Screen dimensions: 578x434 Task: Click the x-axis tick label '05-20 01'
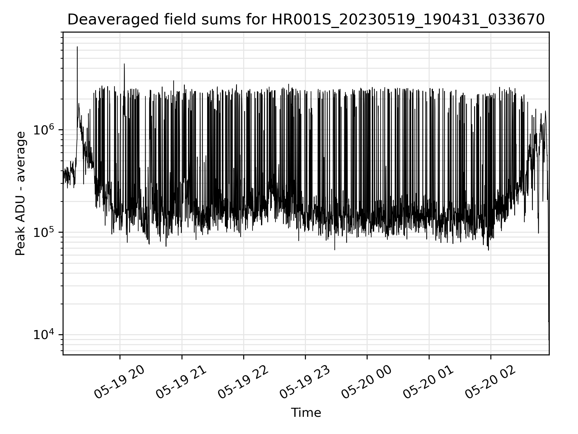point(429,382)
